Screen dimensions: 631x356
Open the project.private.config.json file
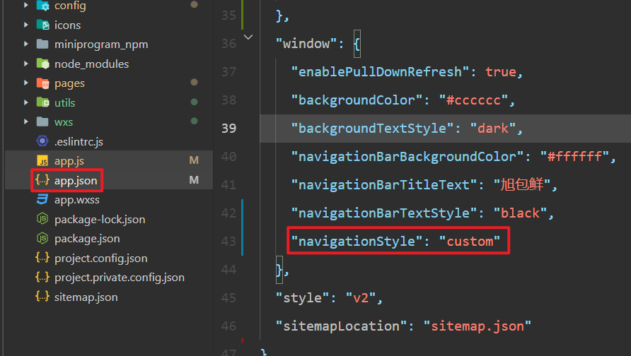[x=120, y=278]
